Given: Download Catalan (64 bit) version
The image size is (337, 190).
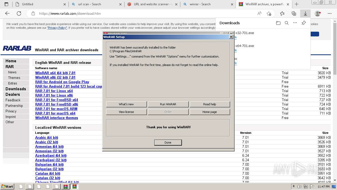Looking at the screenshot, I should (x=48, y=173).
